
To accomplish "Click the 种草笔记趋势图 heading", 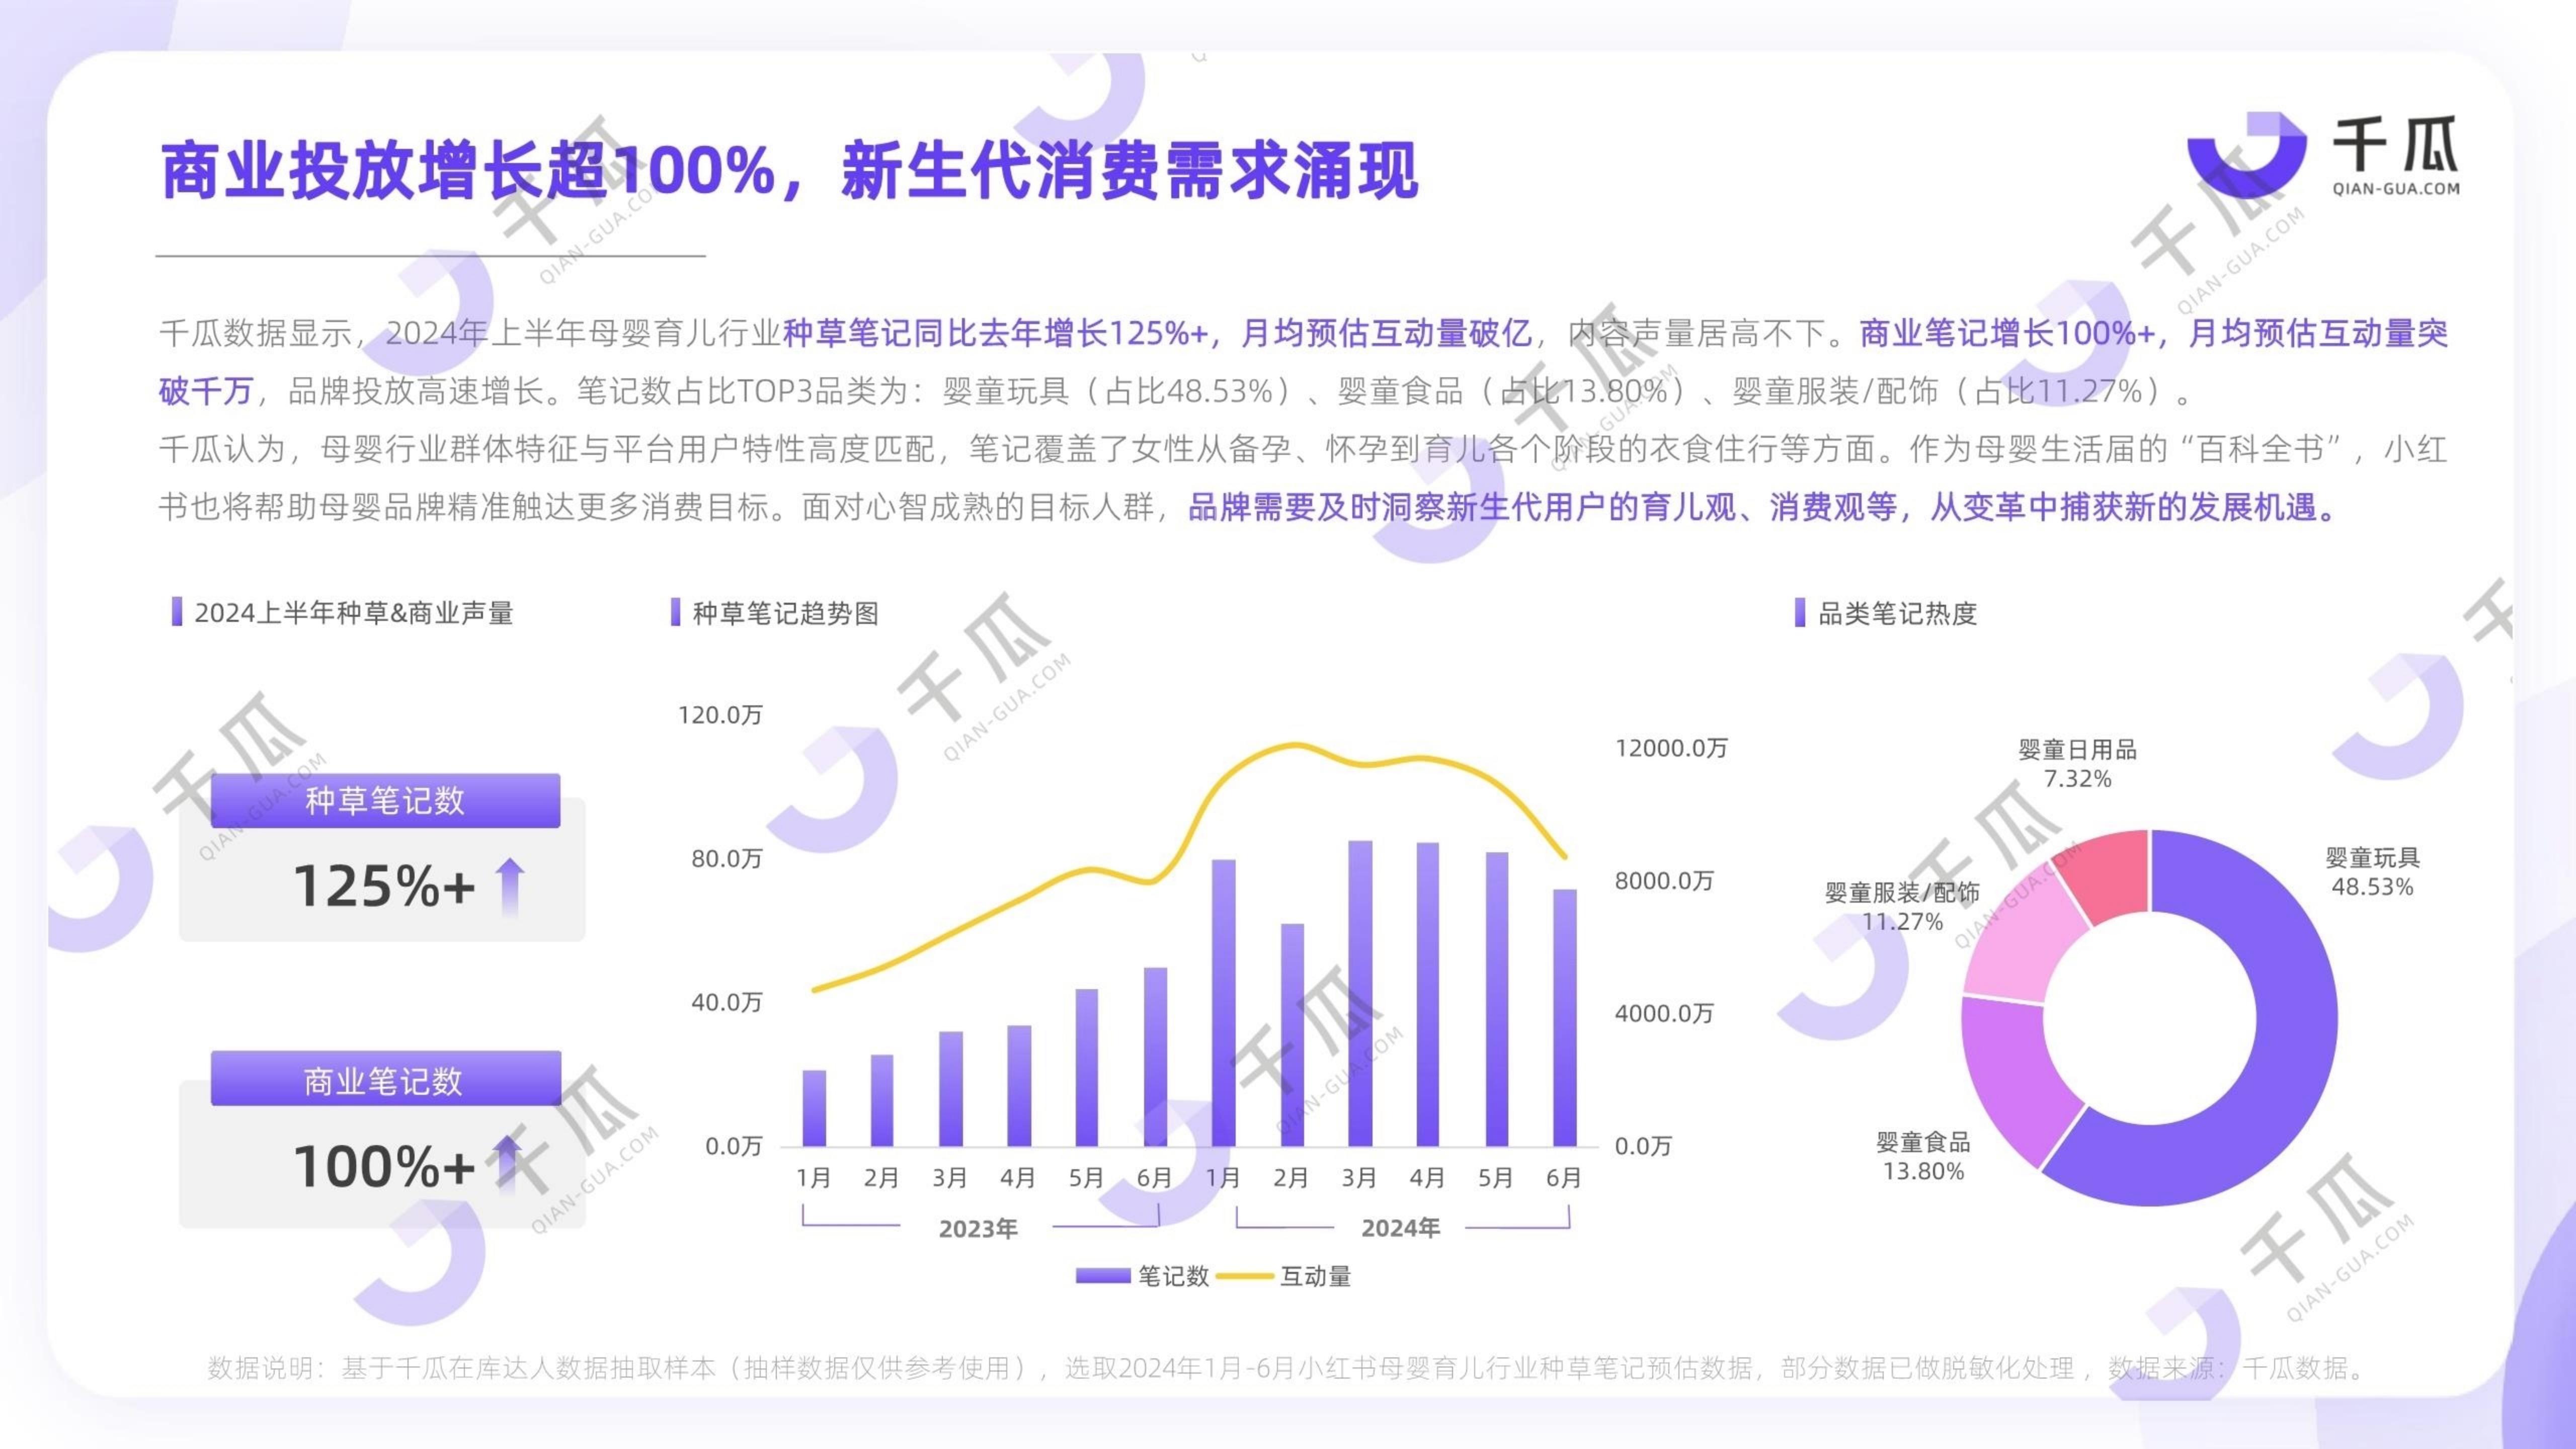I will pyautogui.click(x=786, y=613).
